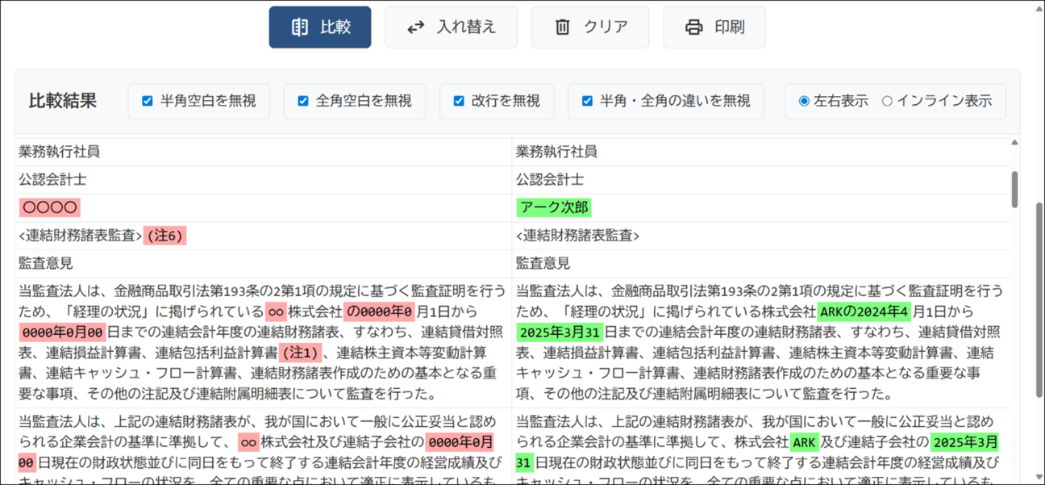Click the 監査意見 row in left pane
1045x485 pixels.
46,263
